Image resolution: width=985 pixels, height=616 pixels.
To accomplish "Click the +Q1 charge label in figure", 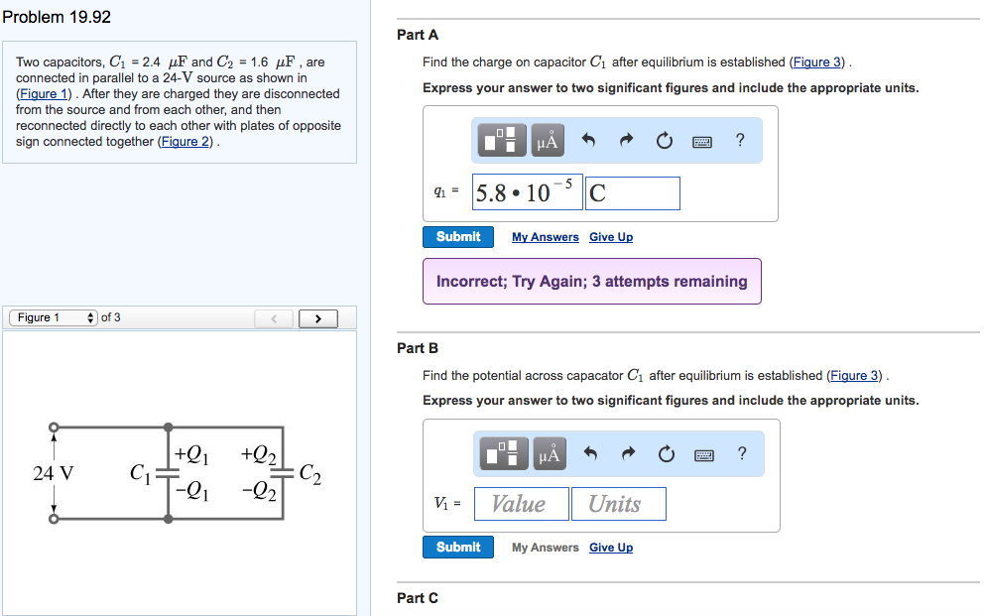I will [x=191, y=454].
